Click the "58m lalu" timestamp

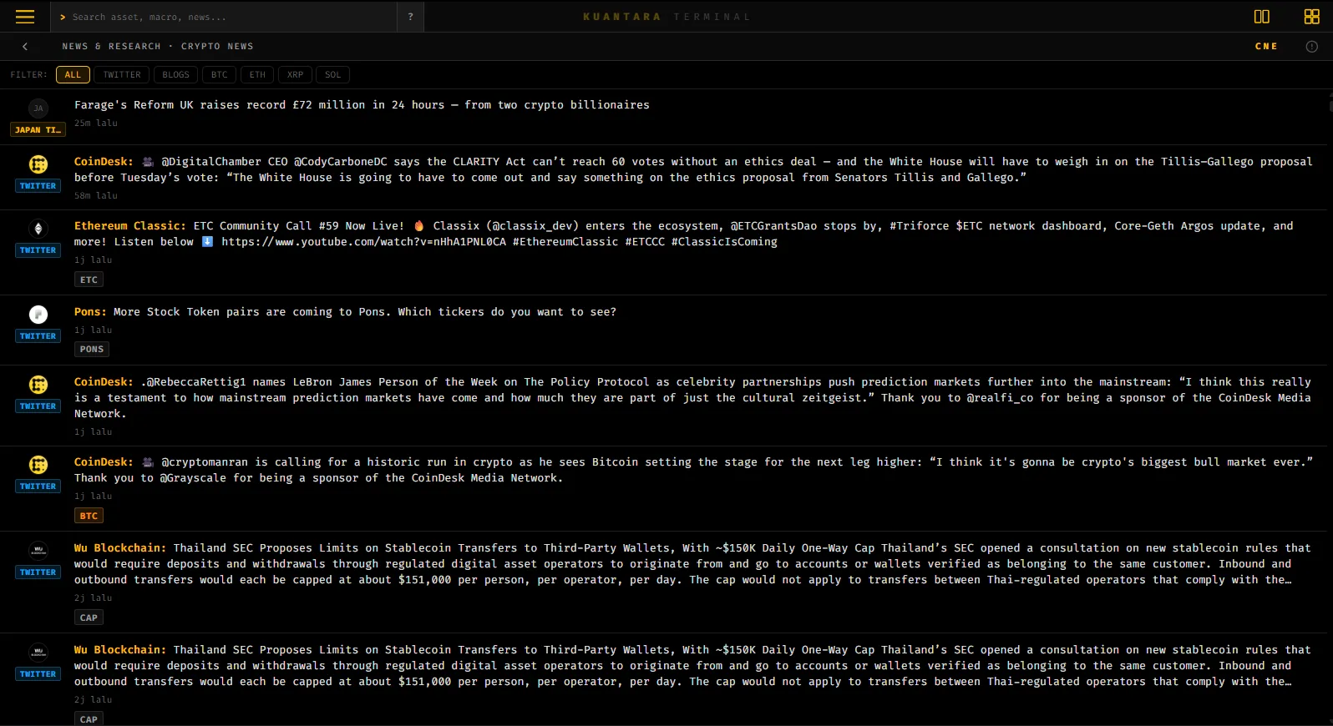[x=96, y=196]
